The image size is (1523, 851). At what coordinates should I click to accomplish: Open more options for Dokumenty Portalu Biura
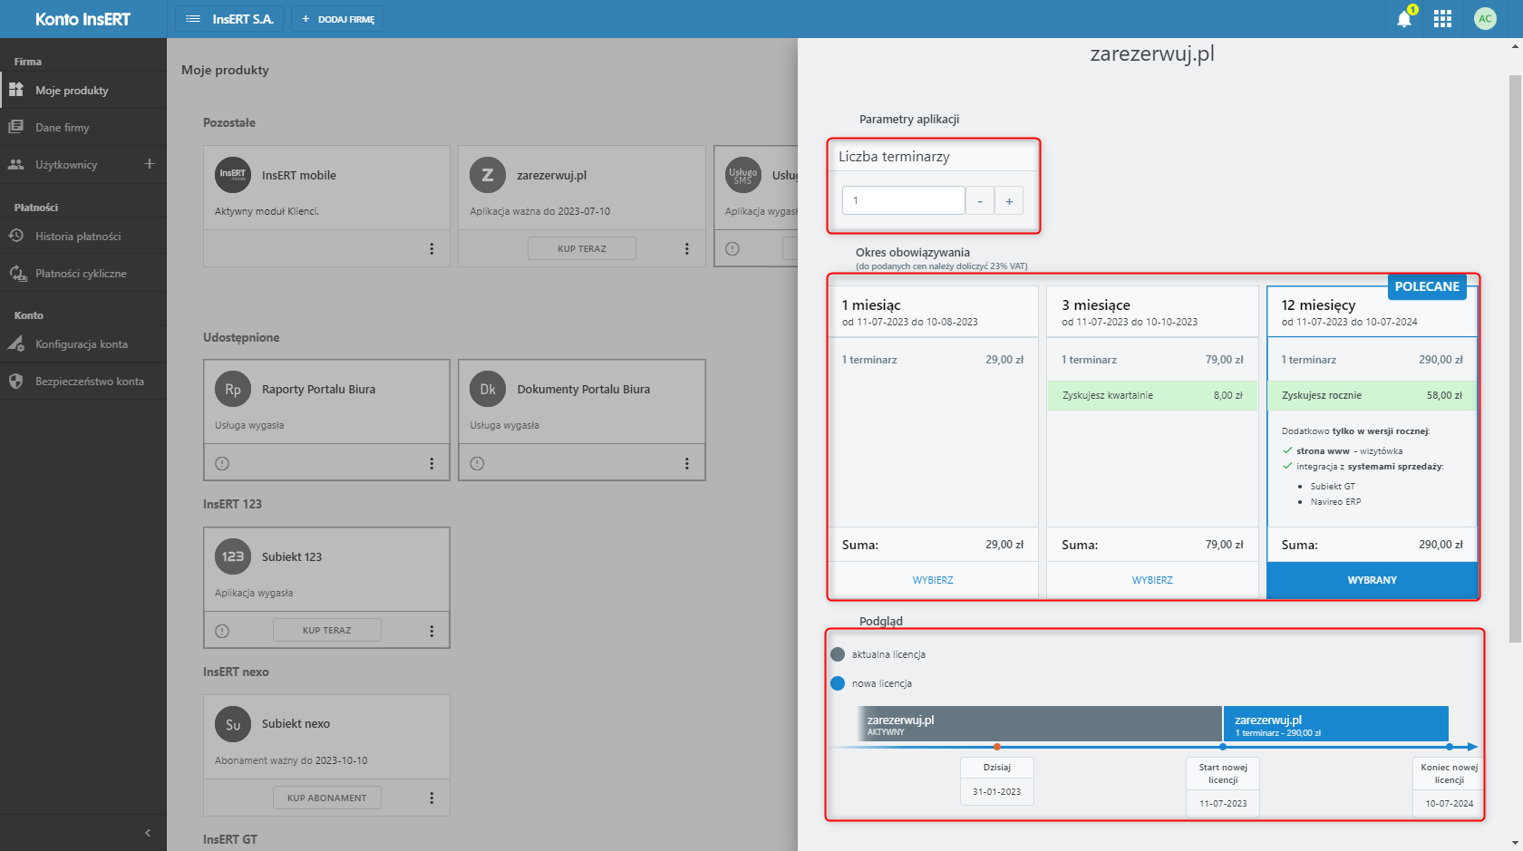click(687, 463)
